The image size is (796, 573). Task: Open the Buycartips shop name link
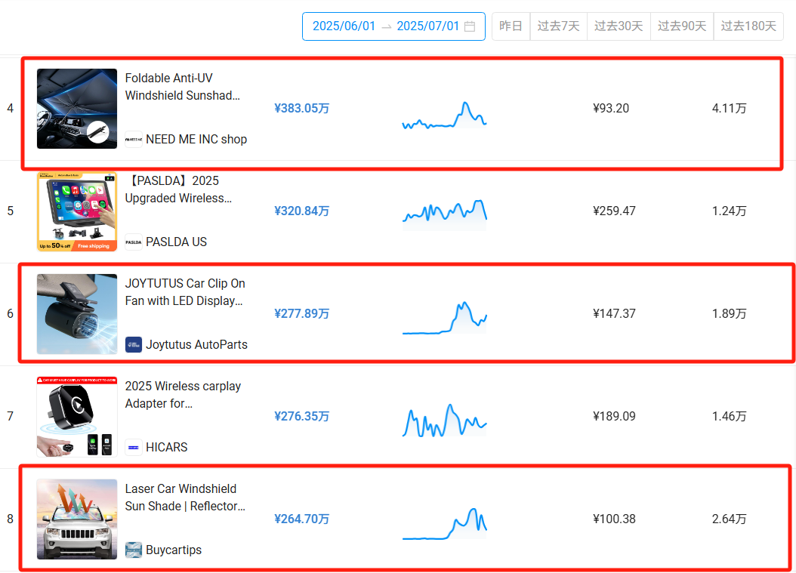(174, 550)
